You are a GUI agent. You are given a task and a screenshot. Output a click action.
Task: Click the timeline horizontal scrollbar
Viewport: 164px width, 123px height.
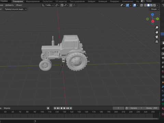coord(79,119)
